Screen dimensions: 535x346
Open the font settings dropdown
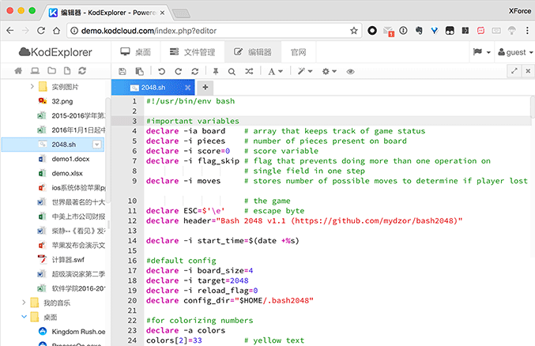pos(275,71)
